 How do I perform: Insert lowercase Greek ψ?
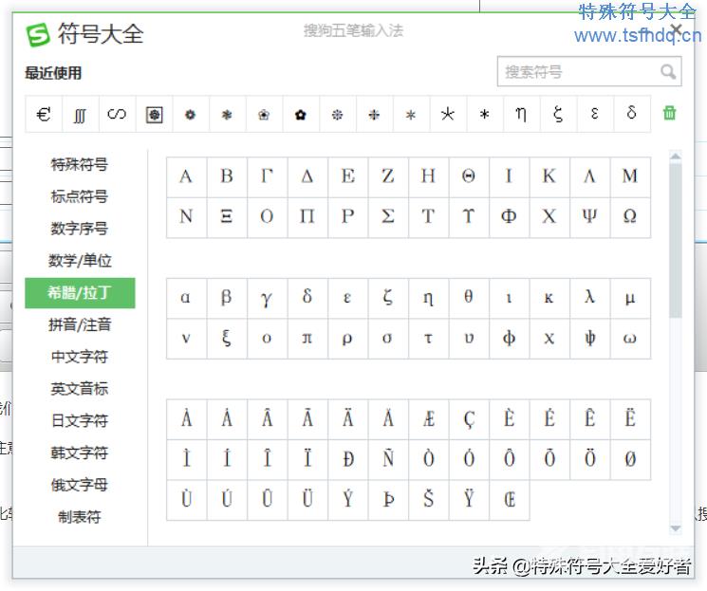coord(589,339)
